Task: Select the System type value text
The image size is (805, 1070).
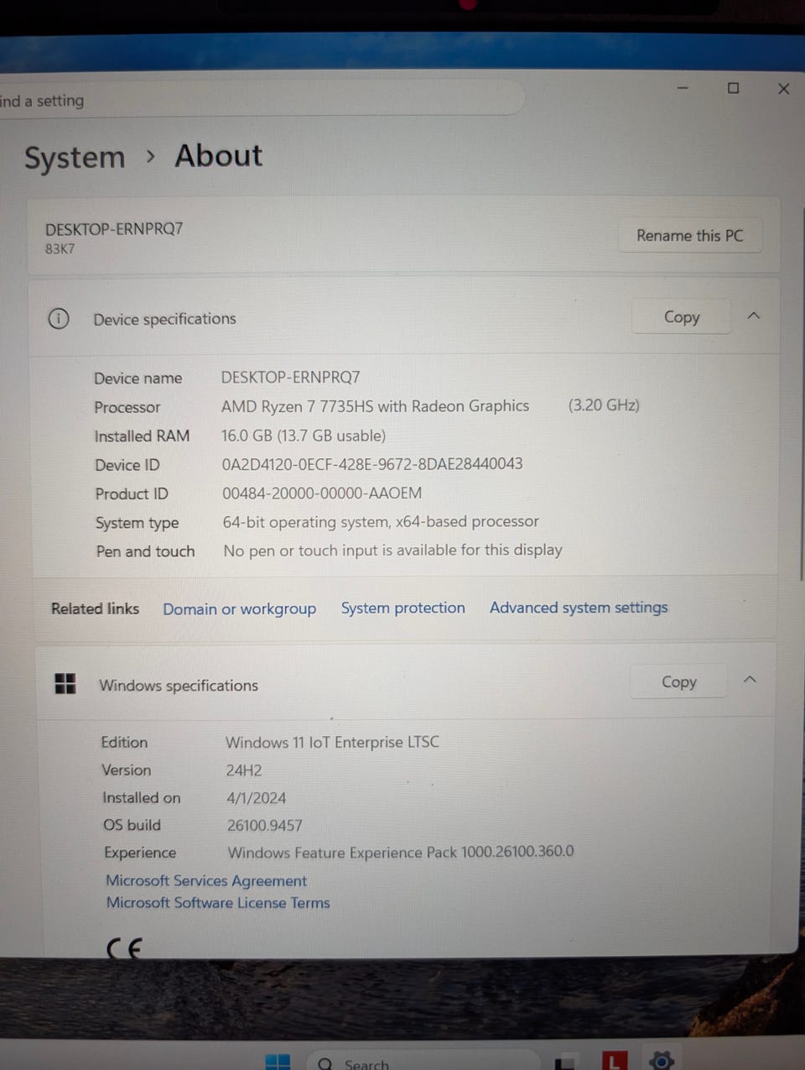Action: (381, 522)
